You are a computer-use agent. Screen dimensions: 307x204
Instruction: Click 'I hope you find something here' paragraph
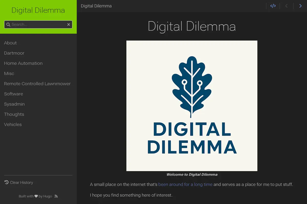131,195
